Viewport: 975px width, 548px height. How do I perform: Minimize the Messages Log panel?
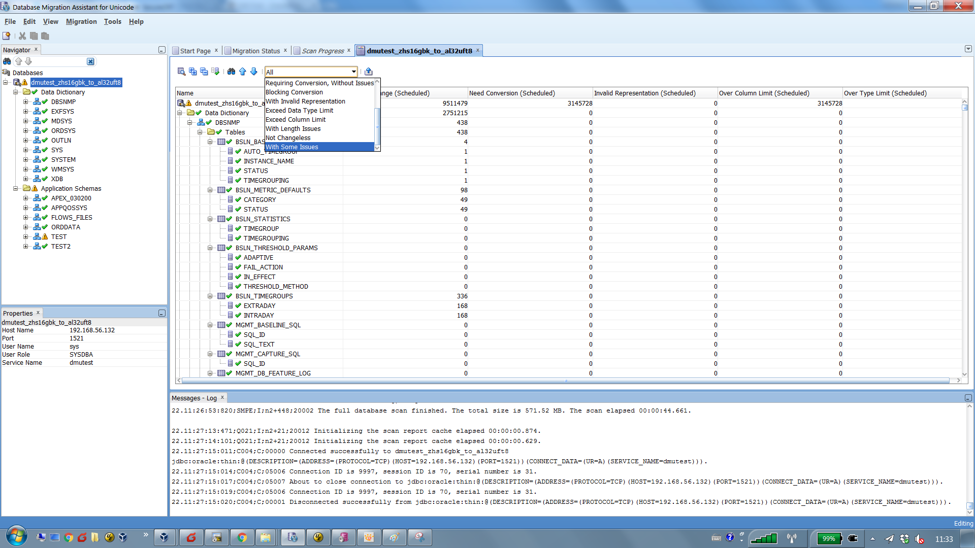[x=968, y=398]
